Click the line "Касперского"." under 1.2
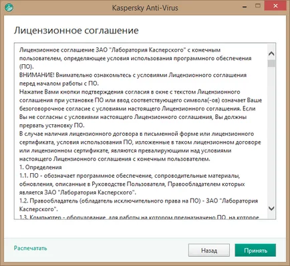This screenshot has height=266, width=290. point(38,209)
